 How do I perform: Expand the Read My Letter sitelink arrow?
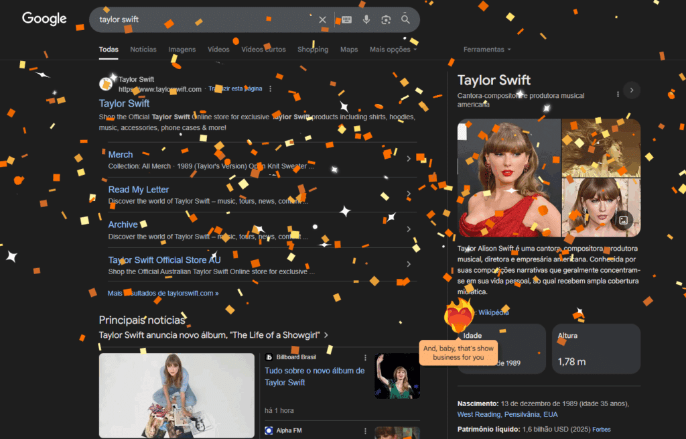tap(409, 194)
